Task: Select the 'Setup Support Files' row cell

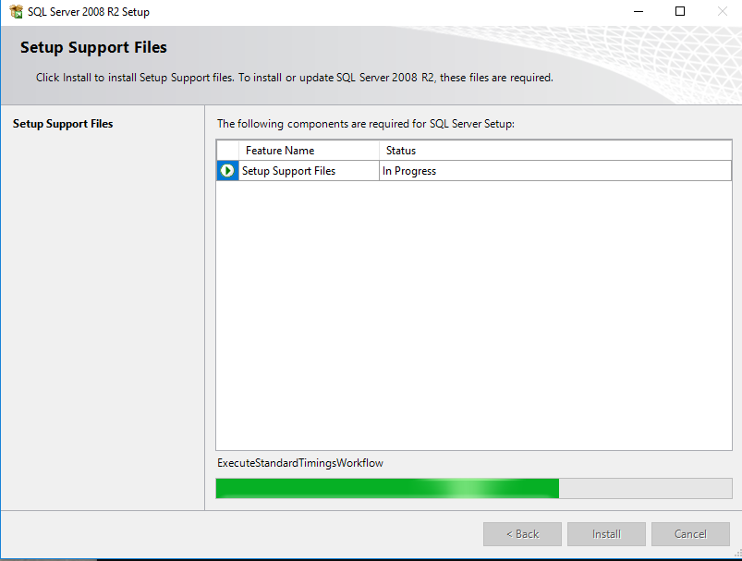Action: (309, 171)
